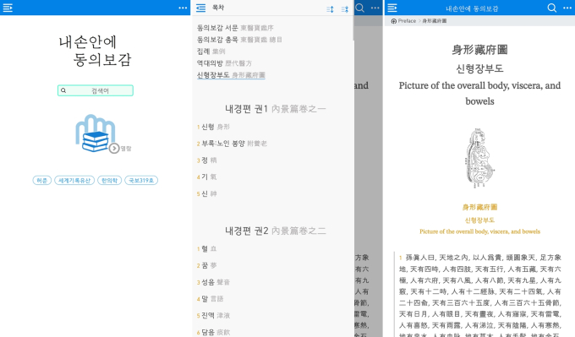Tap the large 身形藏府圖 page title
The height and width of the screenshot is (337, 575).
click(x=479, y=50)
